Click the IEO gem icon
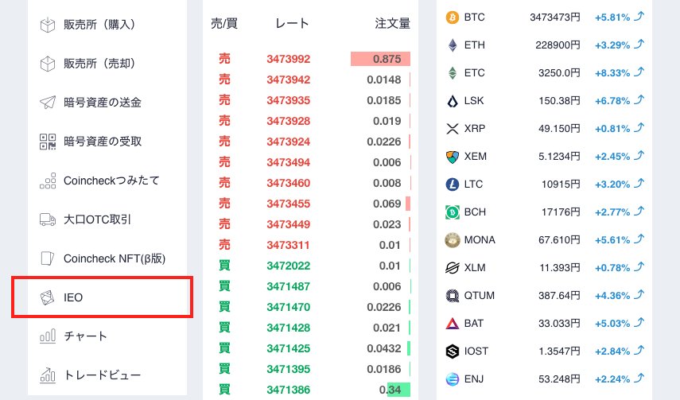Image resolution: width=680 pixels, height=400 pixels. tap(47, 297)
